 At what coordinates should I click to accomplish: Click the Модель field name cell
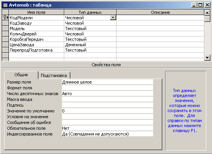(37, 28)
